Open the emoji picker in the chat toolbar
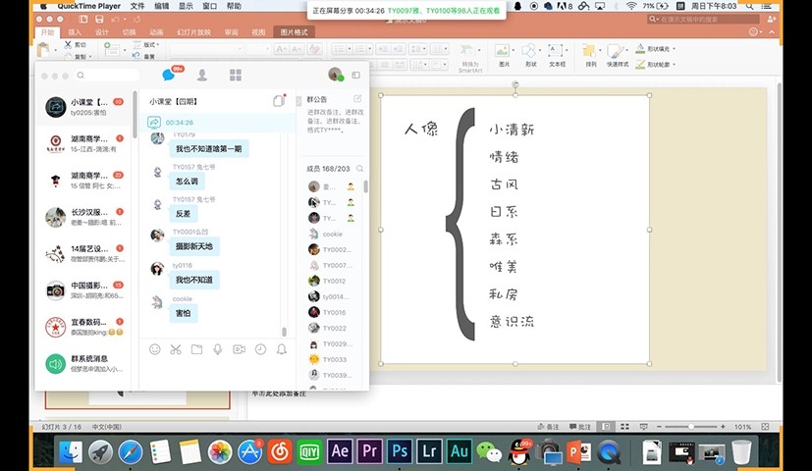 pos(155,349)
